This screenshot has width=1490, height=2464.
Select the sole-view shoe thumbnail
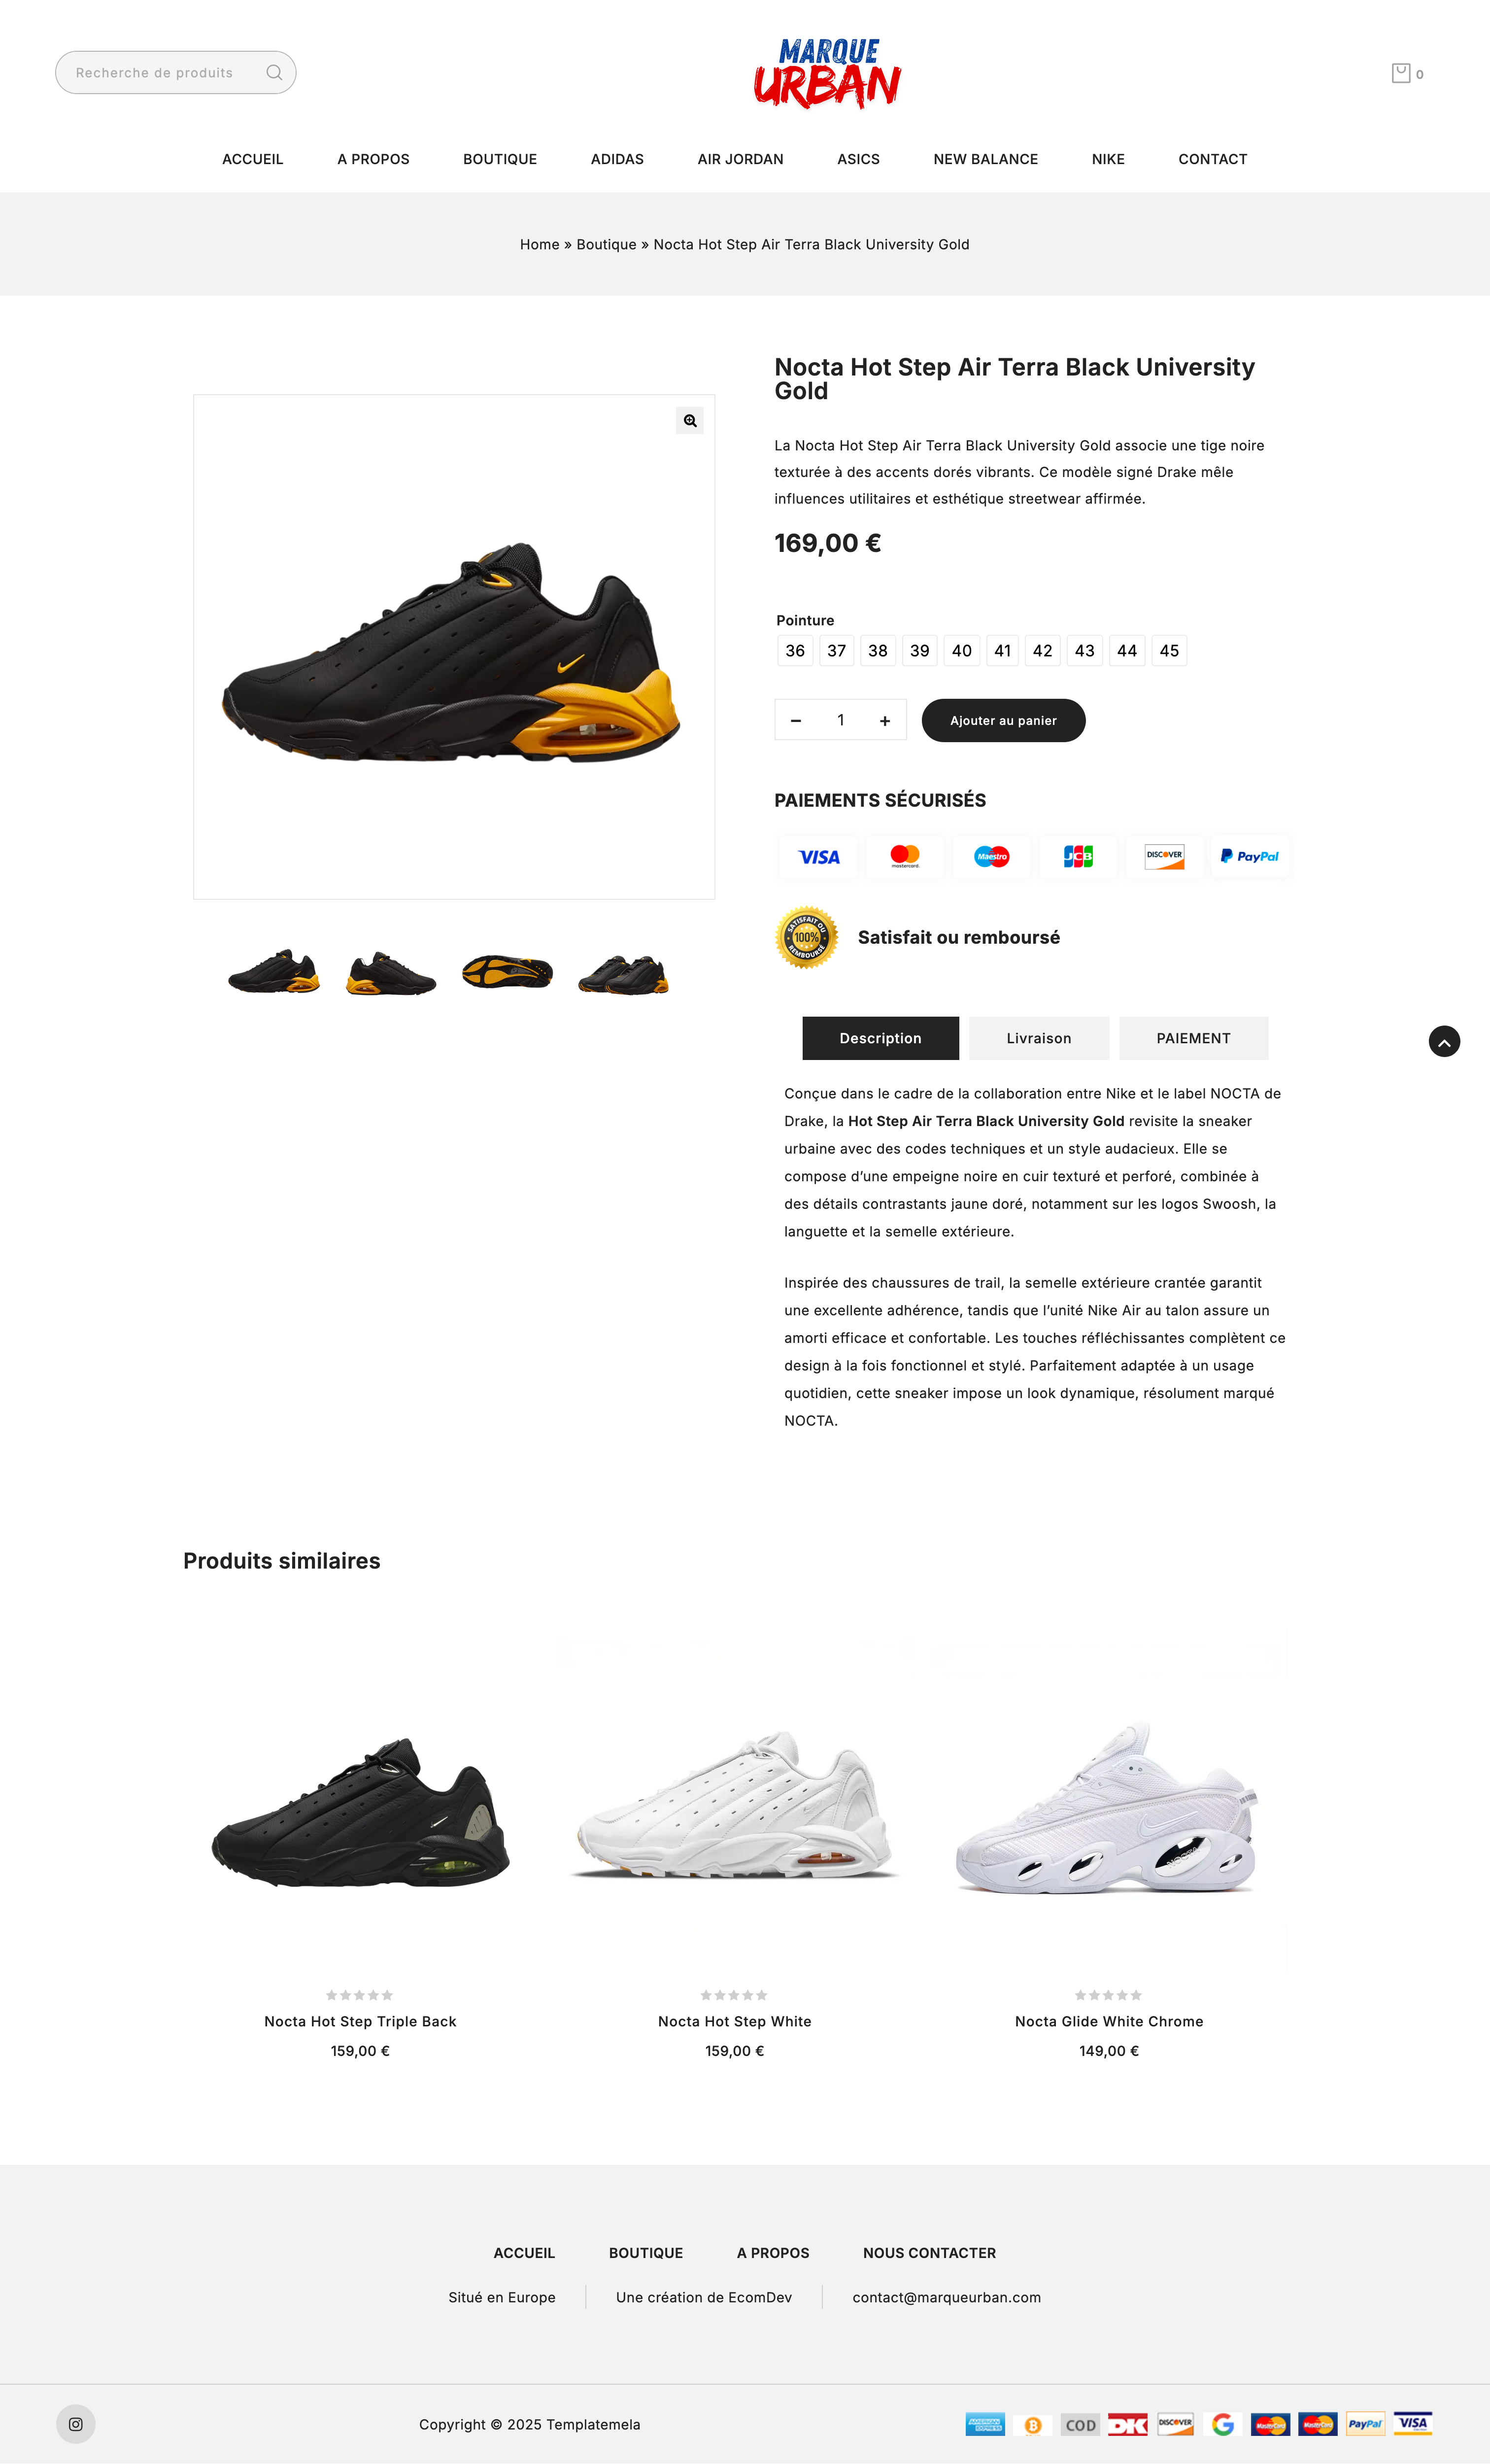coord(507,972)
